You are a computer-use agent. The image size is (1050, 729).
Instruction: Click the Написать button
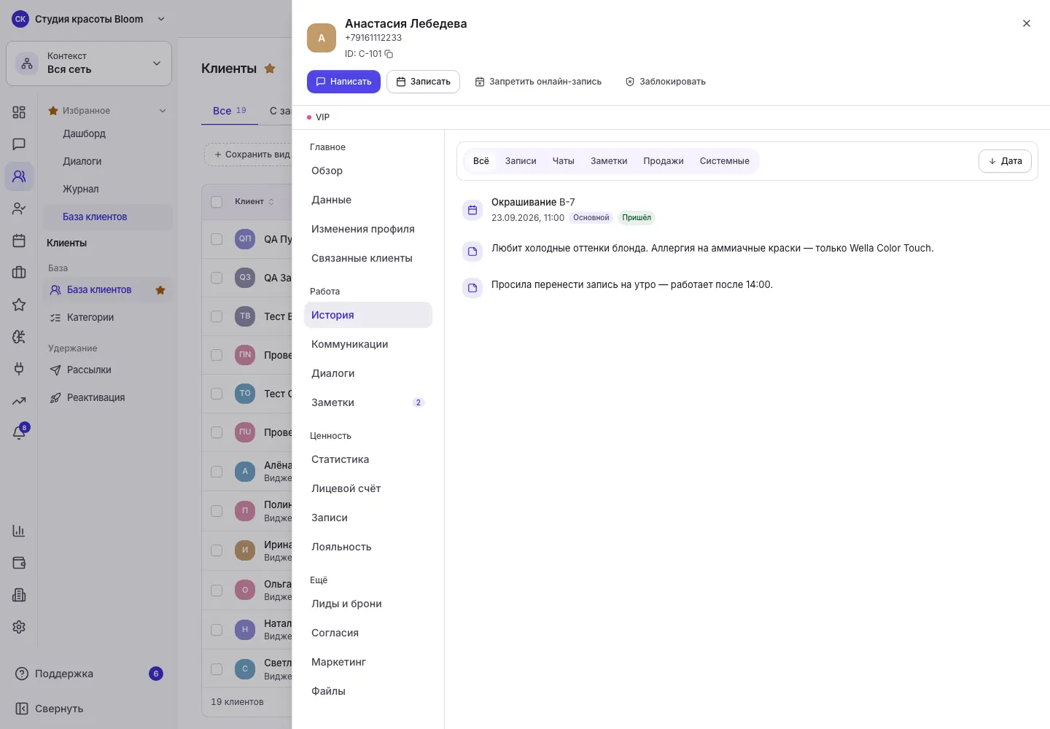point(343,82)
